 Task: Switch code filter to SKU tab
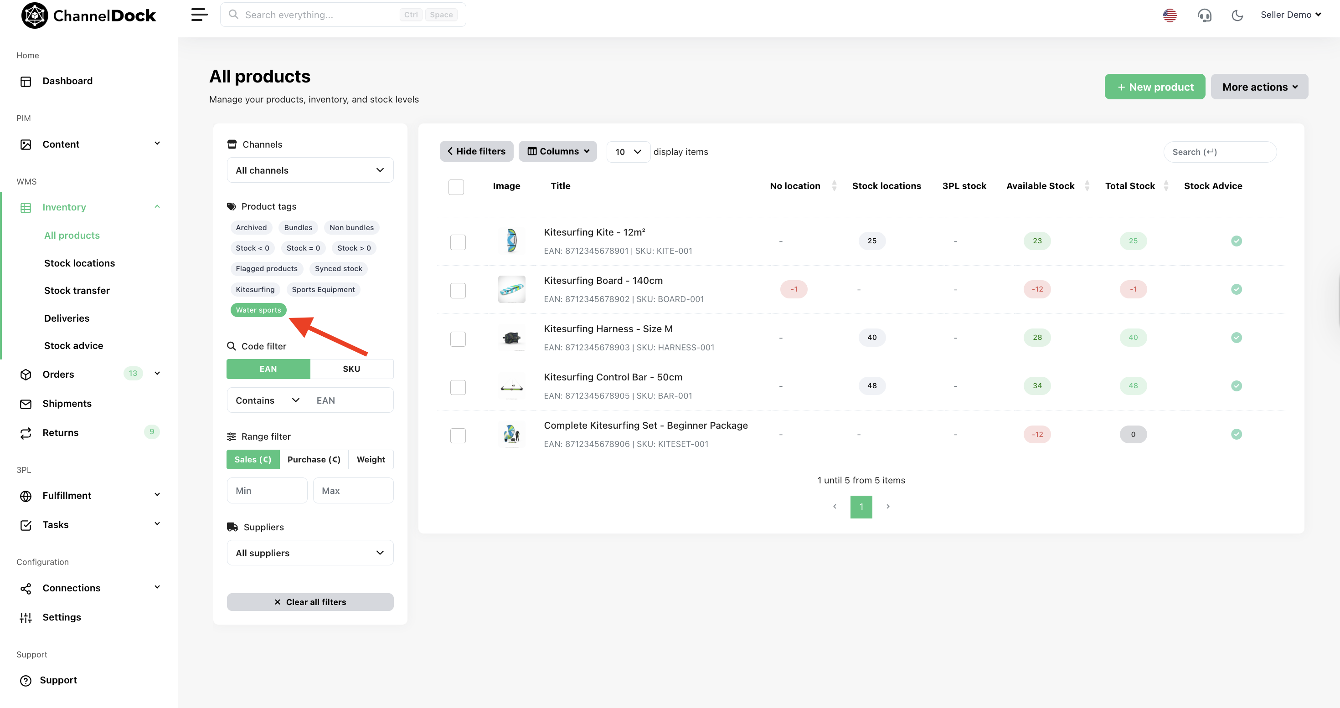pyautogui.click(x=351, y=369)
